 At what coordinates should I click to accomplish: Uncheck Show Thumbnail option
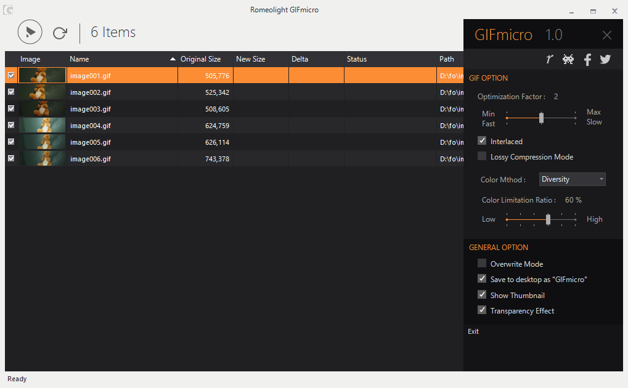point(481,294)
